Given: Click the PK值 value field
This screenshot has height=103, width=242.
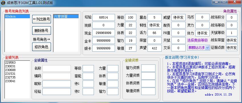Looking at the screenshot, I should pyautogui.click(x=179, y=33).
